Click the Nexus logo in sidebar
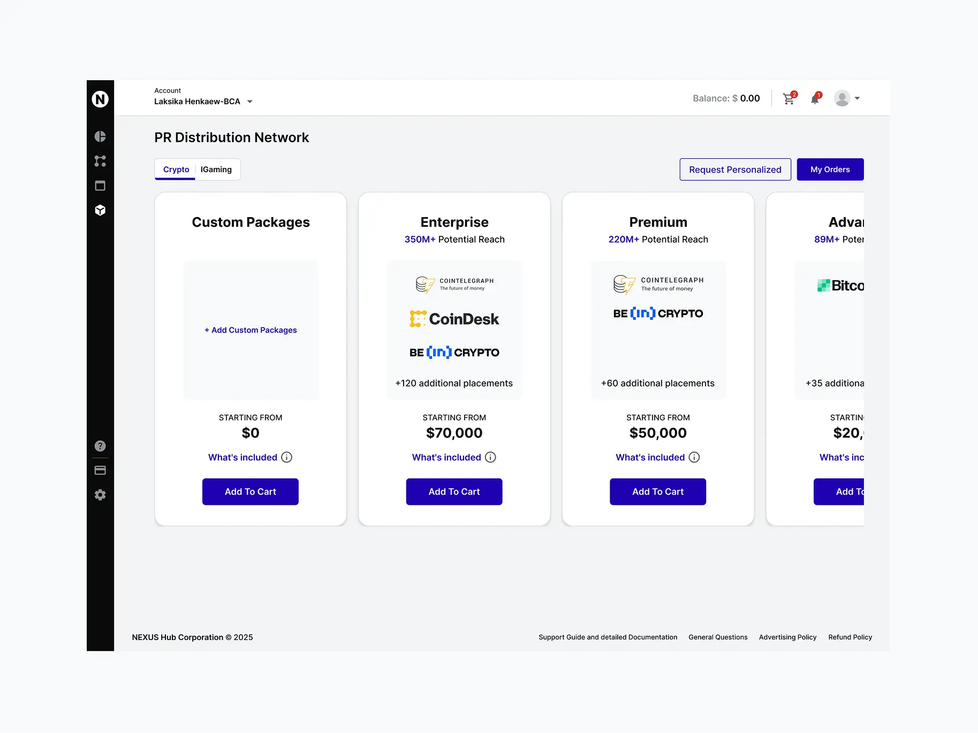This screenshot has width=978, height=733. [100, 99]
